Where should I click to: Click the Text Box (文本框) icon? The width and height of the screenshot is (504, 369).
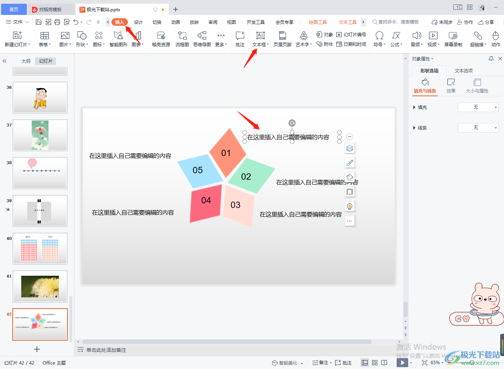click(x=261, y=35)
